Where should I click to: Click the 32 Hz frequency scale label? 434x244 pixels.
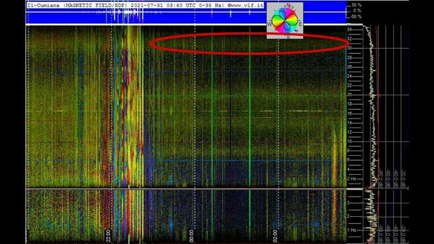349,39
